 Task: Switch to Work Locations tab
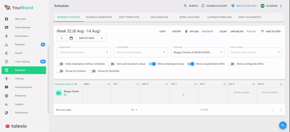tap(189, 17)
